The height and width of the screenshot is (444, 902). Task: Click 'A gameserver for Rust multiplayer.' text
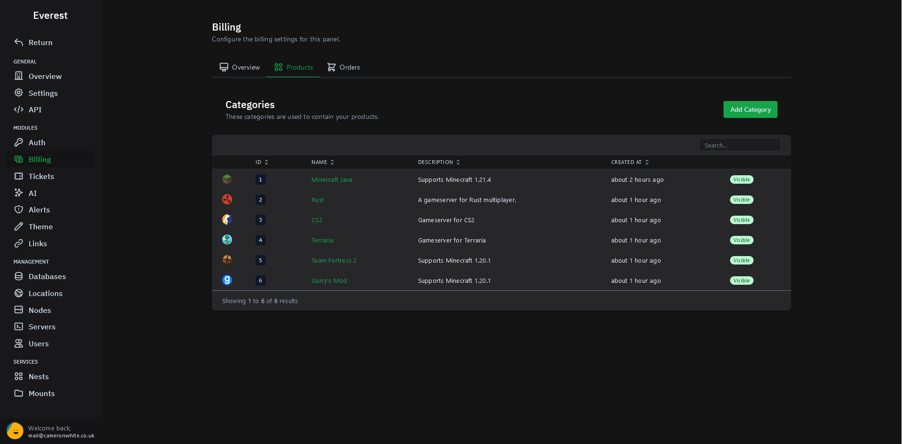click(x=467, y=200)
